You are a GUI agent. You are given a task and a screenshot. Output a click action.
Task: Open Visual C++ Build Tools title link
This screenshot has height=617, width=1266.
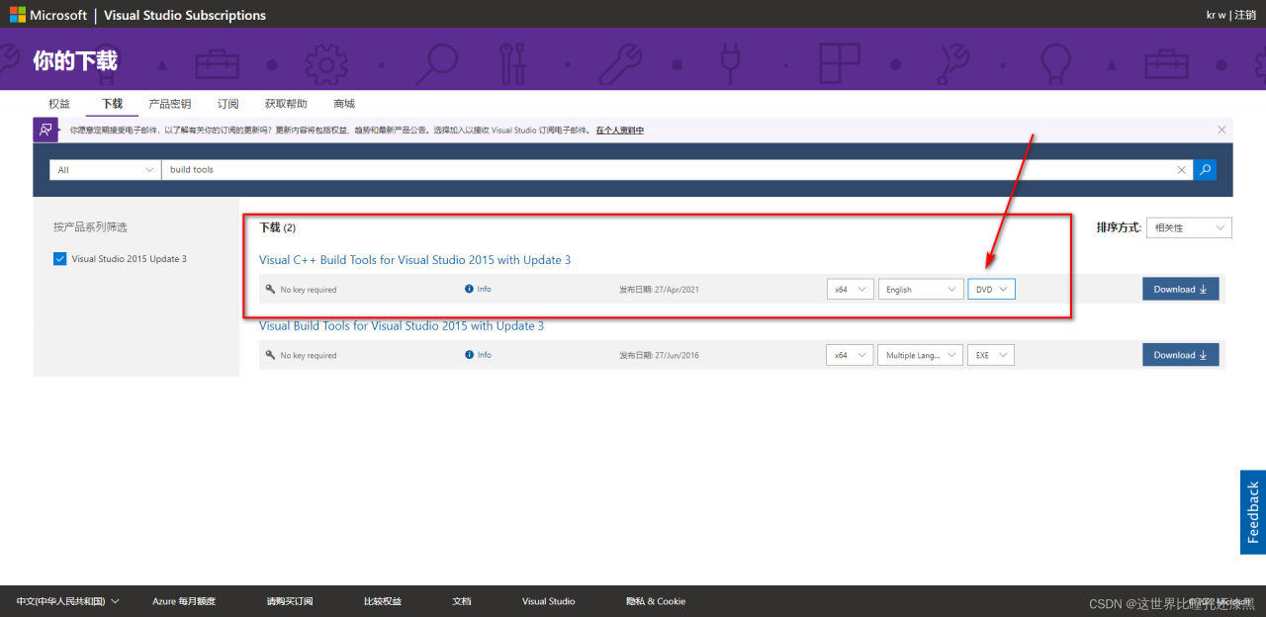coord(414,260)
